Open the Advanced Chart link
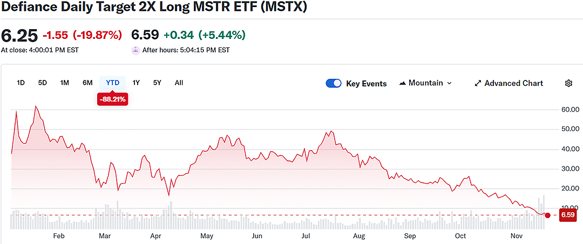The height and width of the screenshot is (244, 583). [x=509, y=83]
